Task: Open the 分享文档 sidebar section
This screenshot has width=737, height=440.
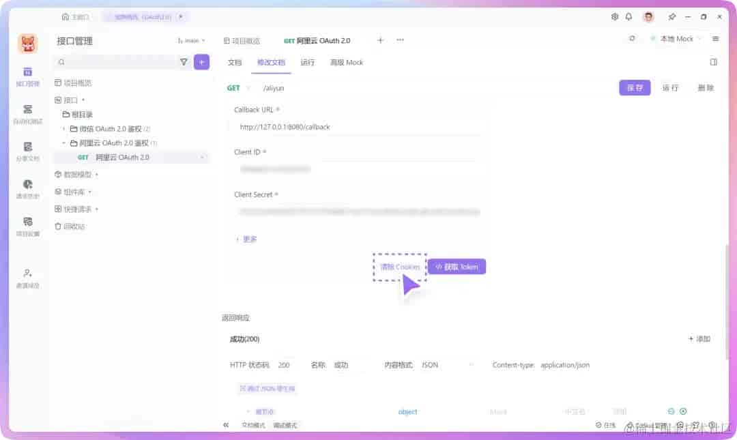Action: 28,152
